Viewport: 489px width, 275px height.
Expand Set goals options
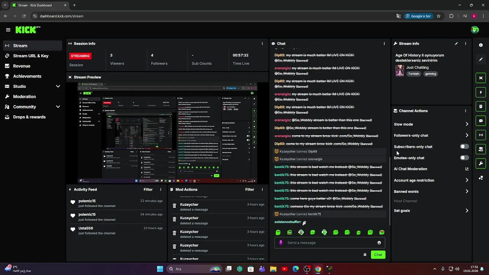[x=467, y=210]
